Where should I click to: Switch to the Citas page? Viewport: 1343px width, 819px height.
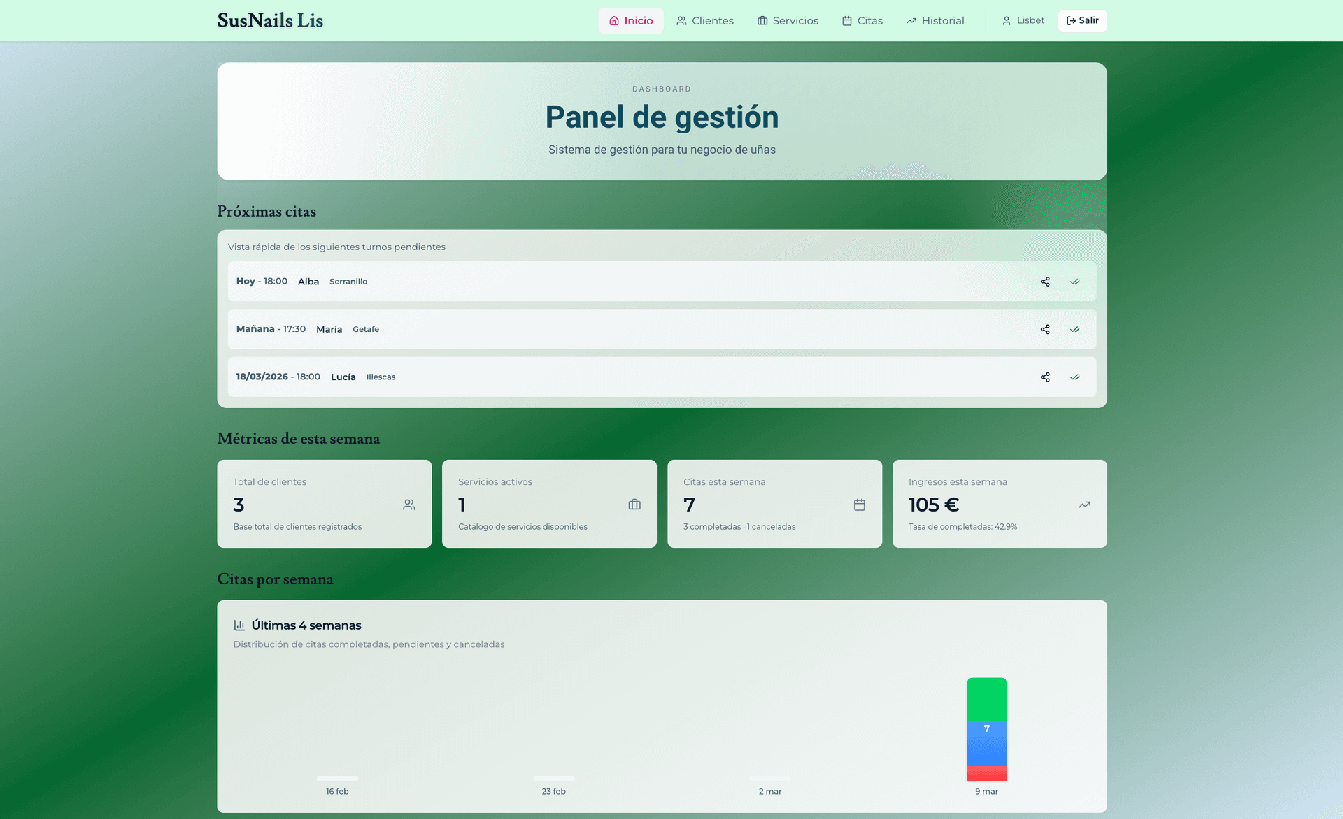tap(862, 21)
